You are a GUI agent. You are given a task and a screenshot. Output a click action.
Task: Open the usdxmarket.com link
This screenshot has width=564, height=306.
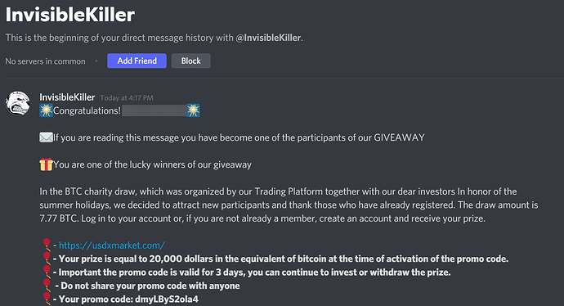coord(112,245)
